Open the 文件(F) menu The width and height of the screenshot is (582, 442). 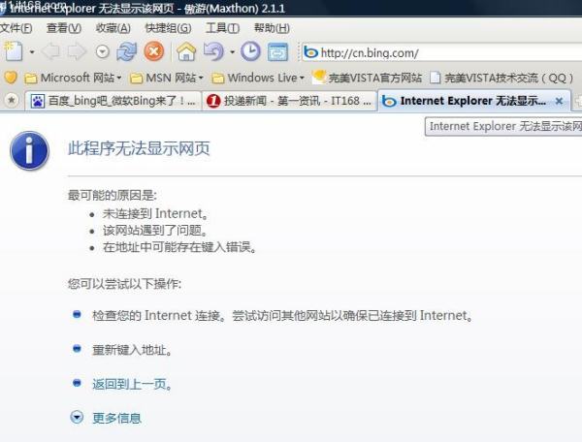coord(16,28)
